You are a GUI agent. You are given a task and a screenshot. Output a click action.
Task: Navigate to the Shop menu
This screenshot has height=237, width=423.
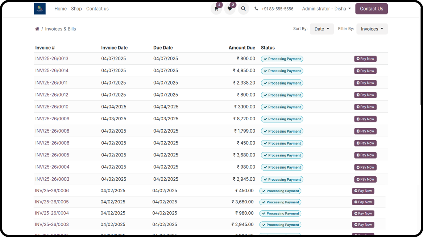click(x=76, y=9)
